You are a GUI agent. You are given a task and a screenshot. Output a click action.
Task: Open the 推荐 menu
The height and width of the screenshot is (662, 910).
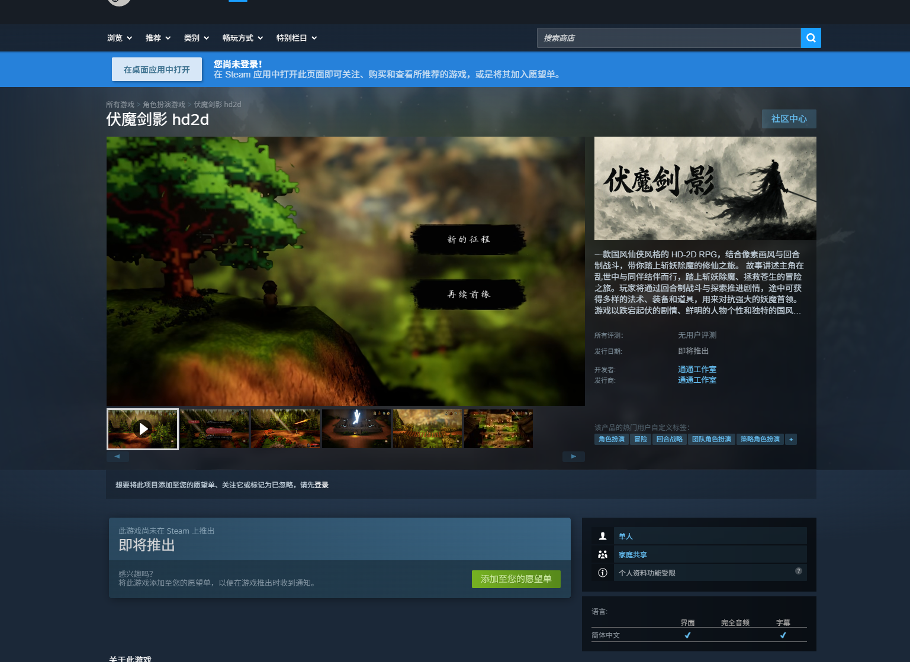156,37
